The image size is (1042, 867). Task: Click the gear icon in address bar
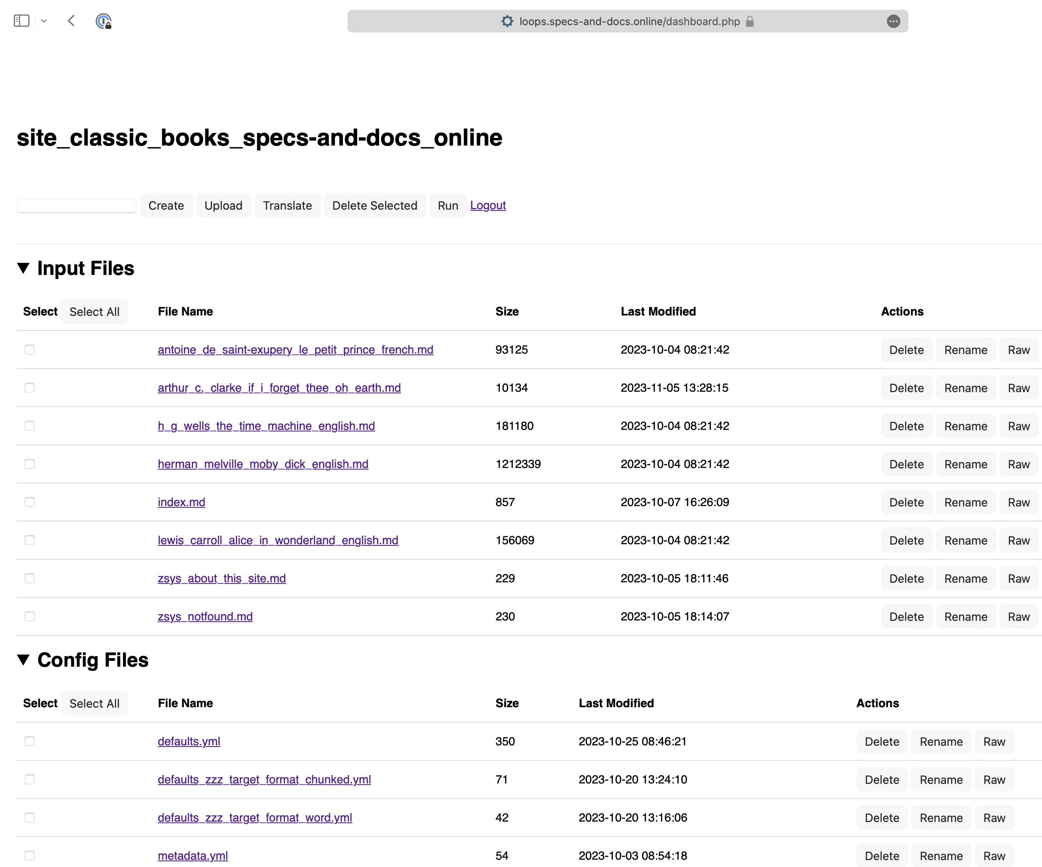pos(507,21)
